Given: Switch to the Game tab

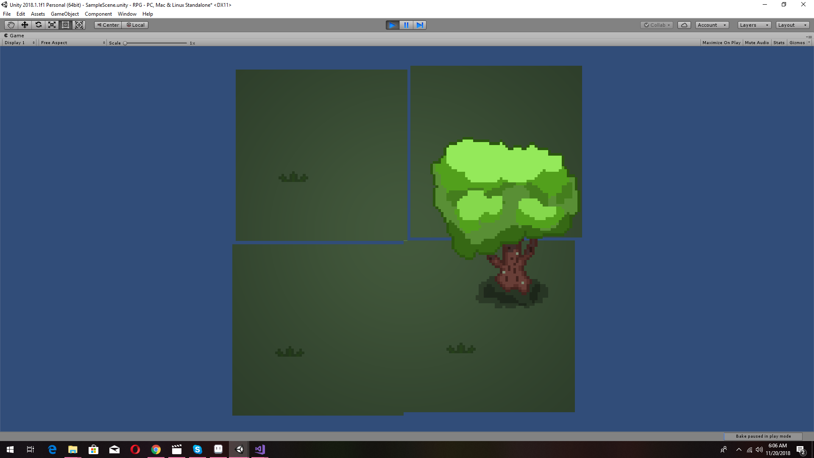Looking at the screenshot, I should coord(14,35).
